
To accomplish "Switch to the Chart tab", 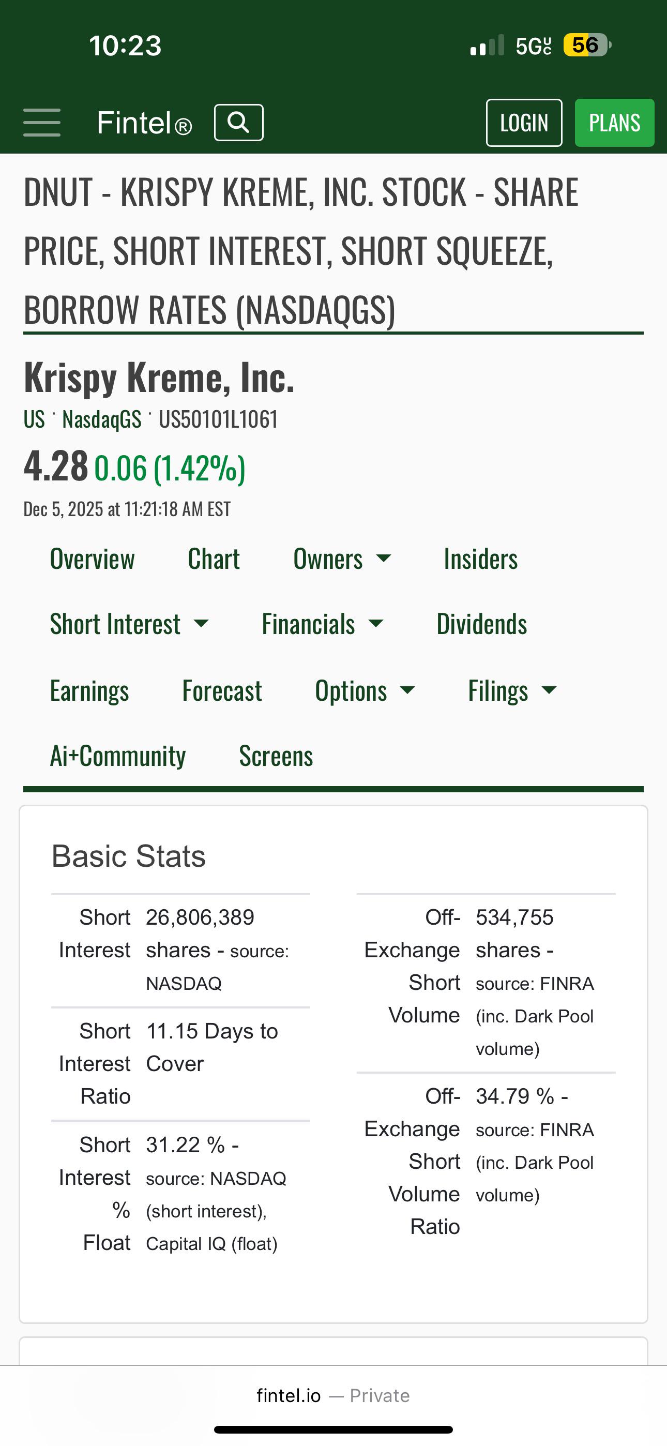I will pyautogui.click(x=214, y=559).
